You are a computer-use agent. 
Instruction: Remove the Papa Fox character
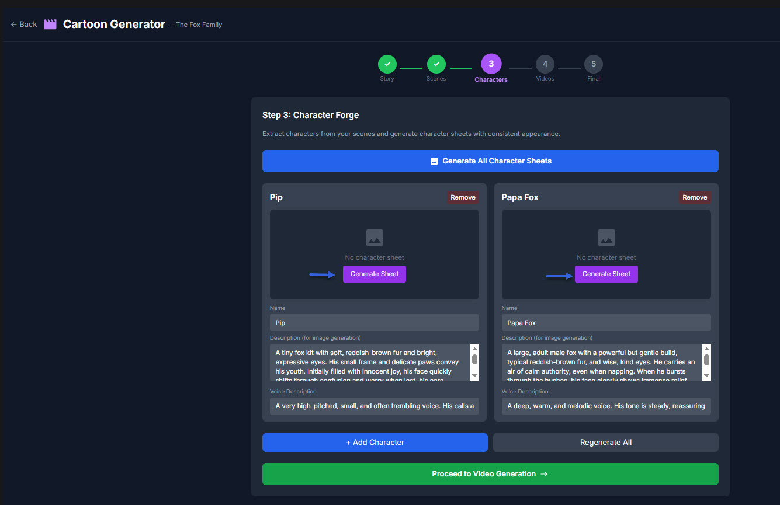[695, 197]
